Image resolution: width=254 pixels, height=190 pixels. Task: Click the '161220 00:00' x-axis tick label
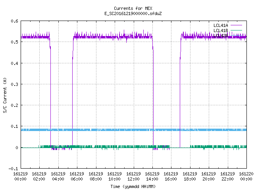[x=246, y=177]
